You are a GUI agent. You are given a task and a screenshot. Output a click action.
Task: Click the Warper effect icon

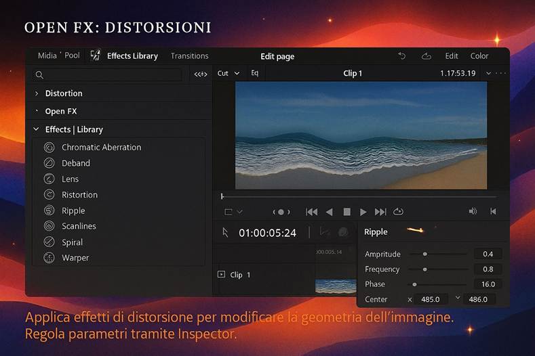pyautogui.click(x=49, y=258)
